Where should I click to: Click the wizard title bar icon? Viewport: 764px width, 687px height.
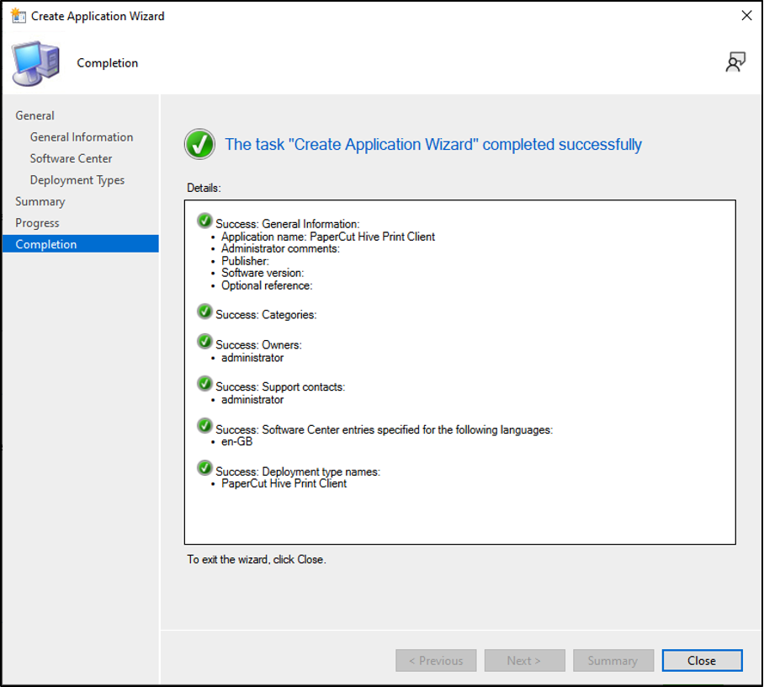tap(18, 16)
